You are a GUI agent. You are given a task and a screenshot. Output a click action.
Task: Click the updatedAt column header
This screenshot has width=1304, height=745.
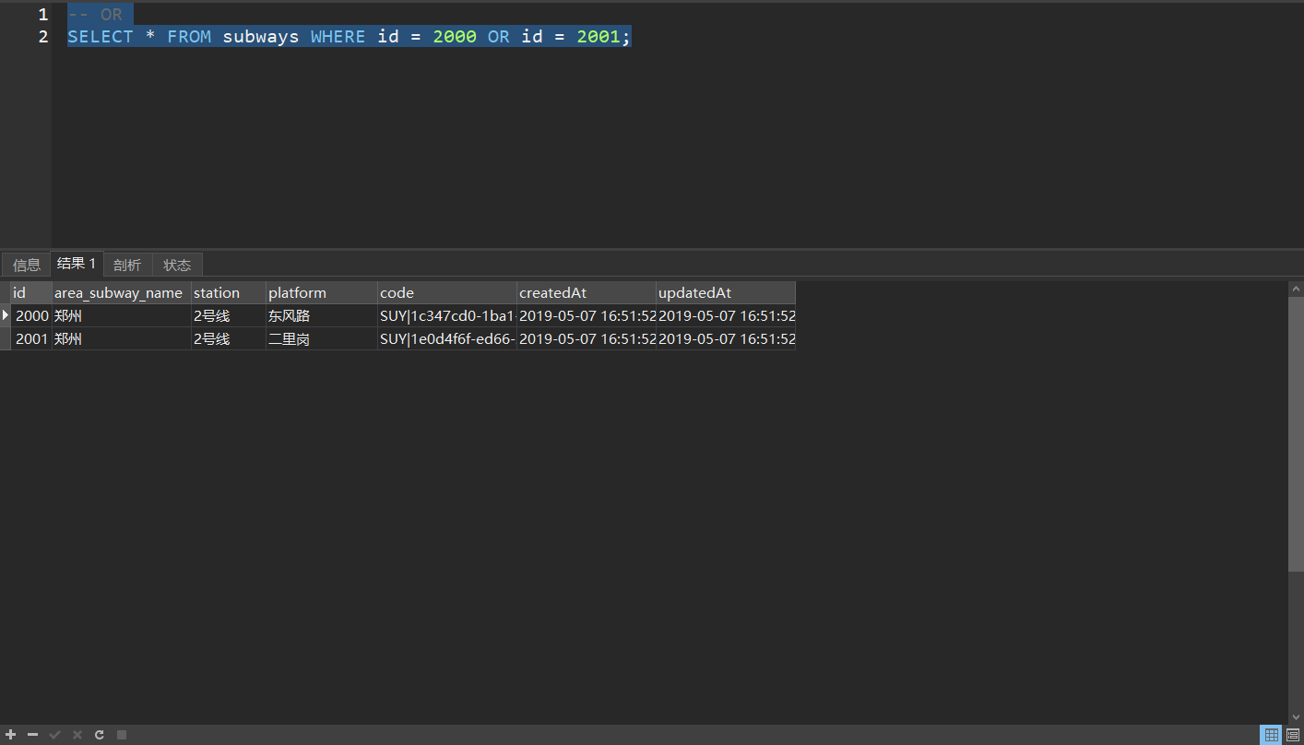[x=726, y=293]
